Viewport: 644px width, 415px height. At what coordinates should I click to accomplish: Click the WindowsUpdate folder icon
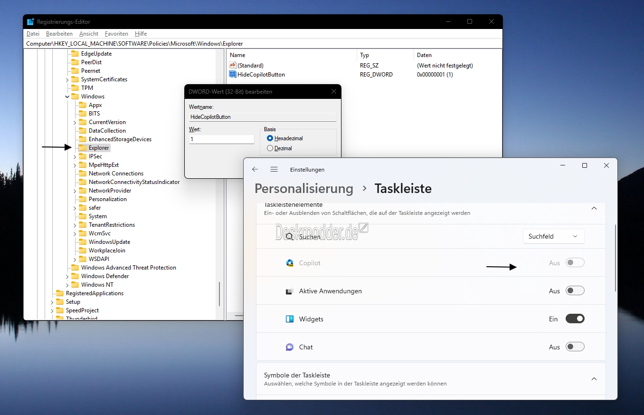tap(83, 242)
